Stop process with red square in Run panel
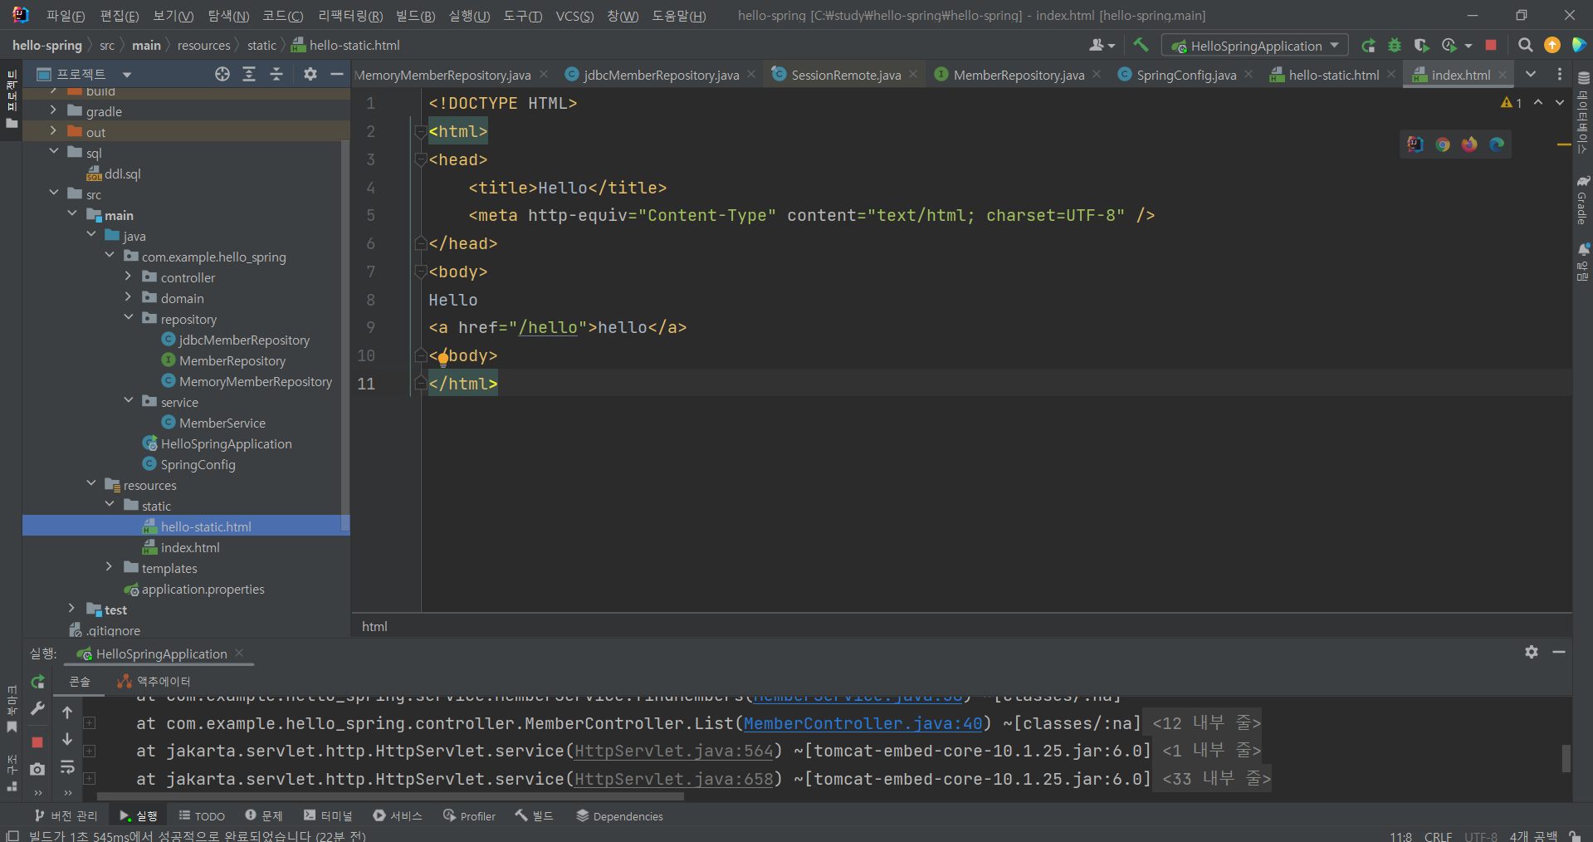Image resolution: width=1593 pixels, height=842 pixels. (37, 742)
